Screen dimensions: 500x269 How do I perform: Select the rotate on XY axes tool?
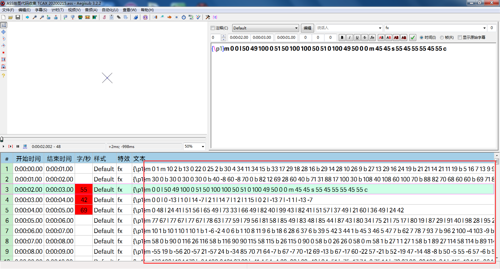tap(3, 46)
